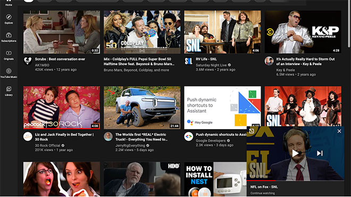Open the Library sidebar icon
The image size is (351, 197).
pyautogui.click(x=9, y=91)
